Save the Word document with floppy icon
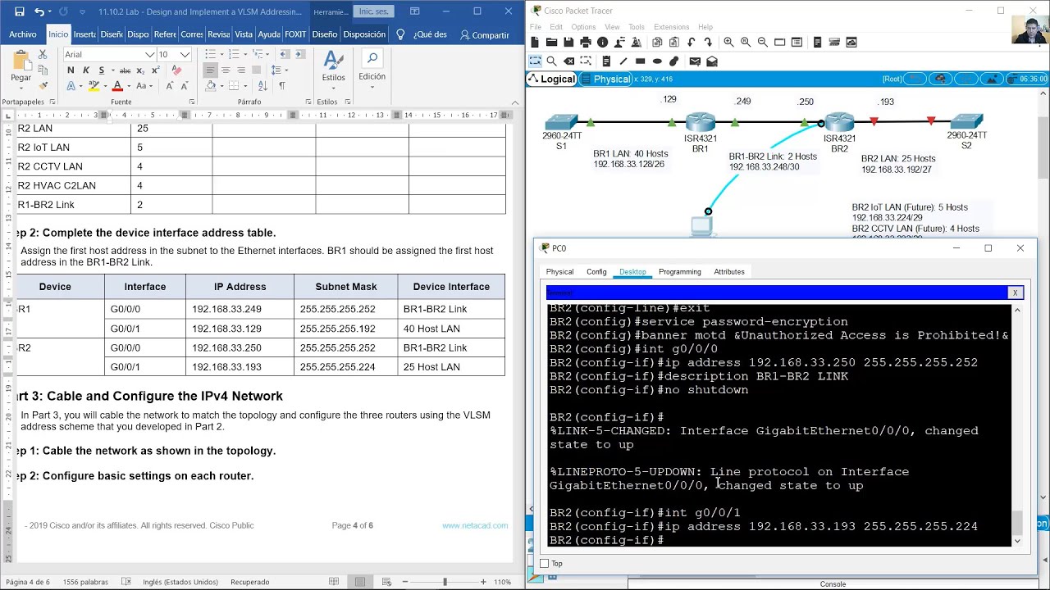This screenshot has width=1050, height=590. coord(18,12)
